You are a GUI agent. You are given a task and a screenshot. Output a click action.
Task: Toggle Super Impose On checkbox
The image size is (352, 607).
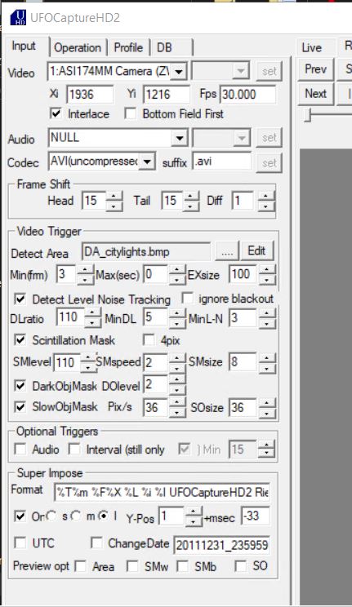tap(20, 516)
